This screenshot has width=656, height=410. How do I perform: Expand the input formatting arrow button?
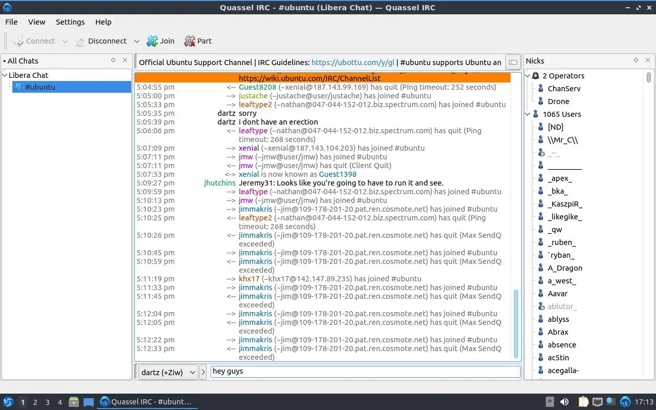pyautogui.click(x=203, y=372)
